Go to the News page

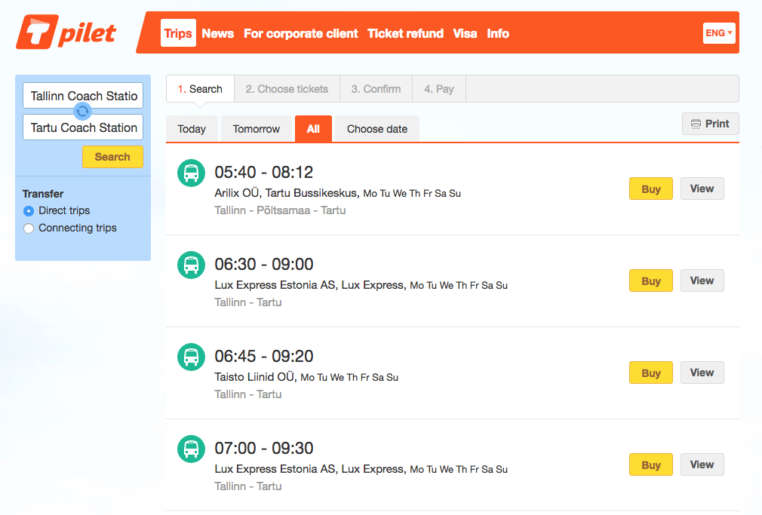(x=218, y=33)
